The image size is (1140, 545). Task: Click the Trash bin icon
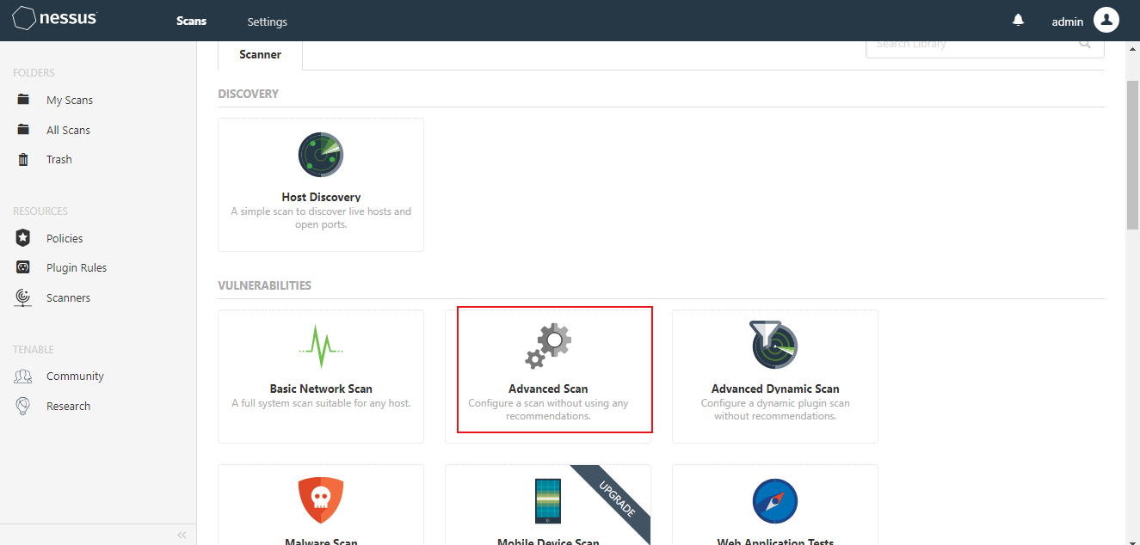point(24,159)
